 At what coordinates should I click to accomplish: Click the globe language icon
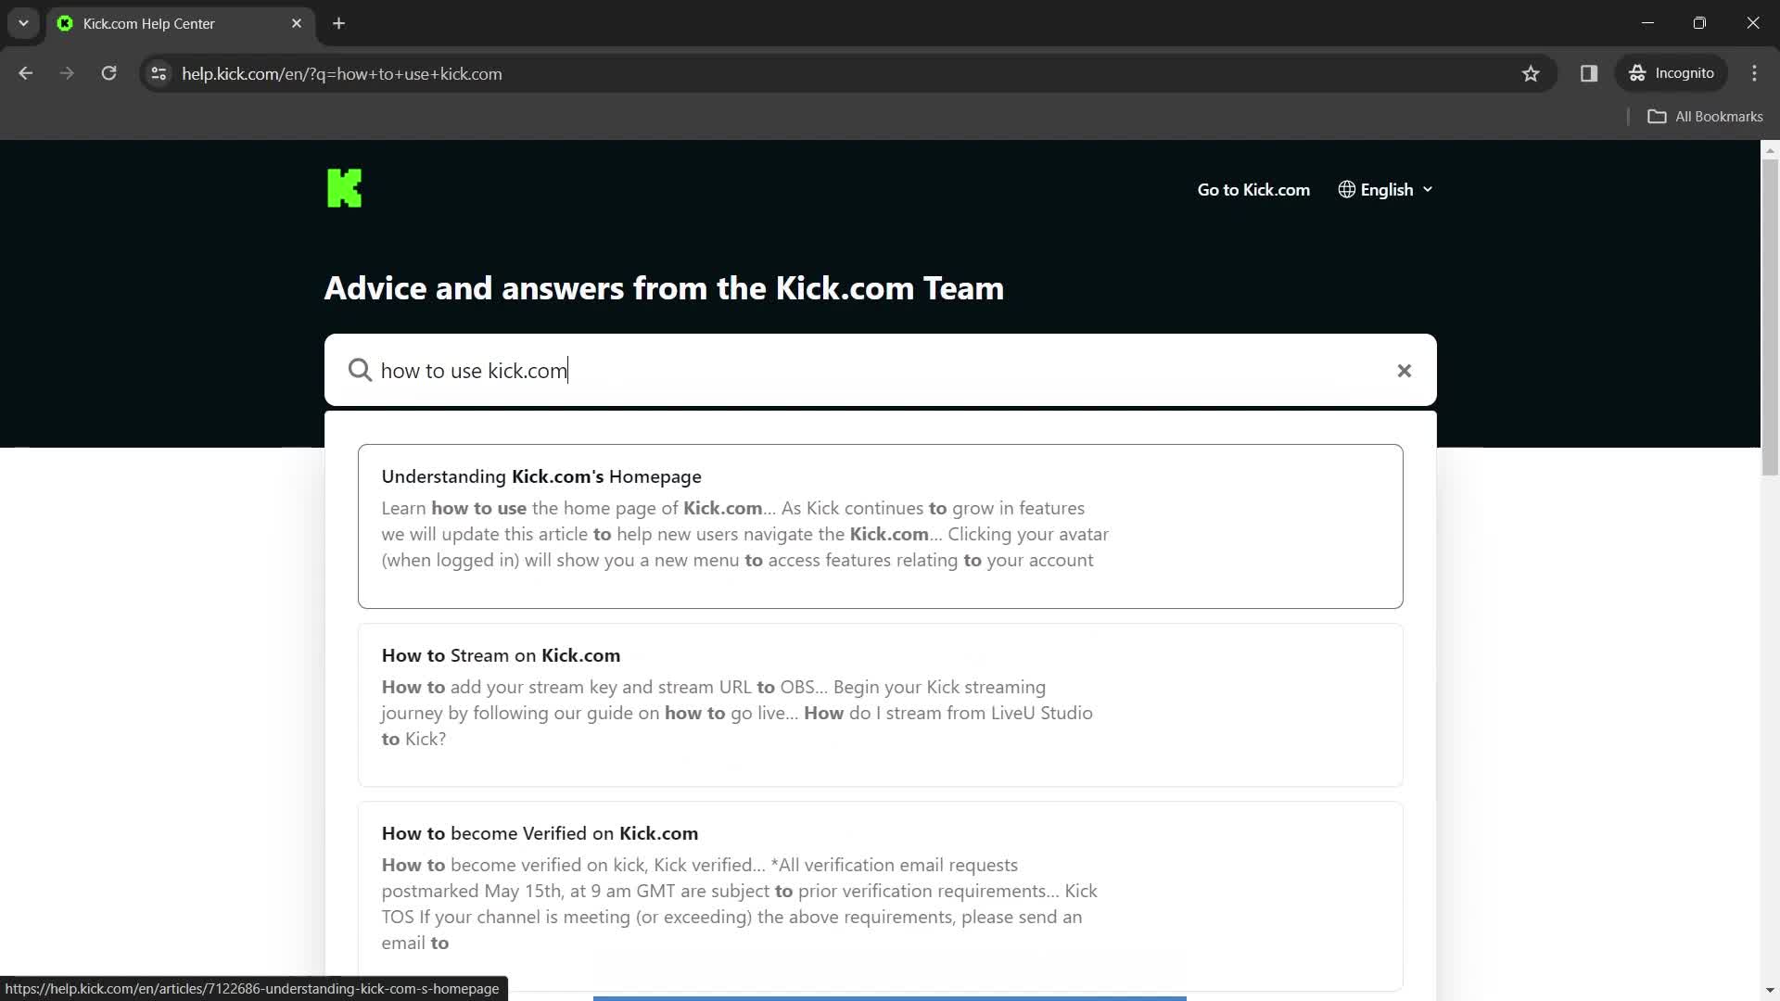[x=1346, y=190]
